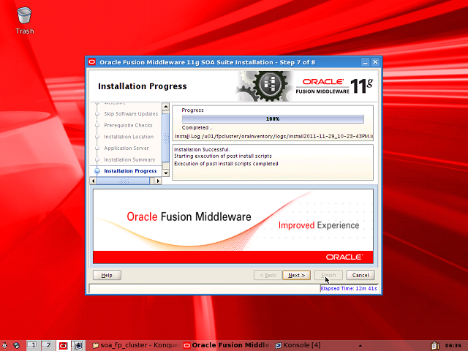Select the Prerequisite Checks step
This screenshot has width=468, height=351.
128,125
